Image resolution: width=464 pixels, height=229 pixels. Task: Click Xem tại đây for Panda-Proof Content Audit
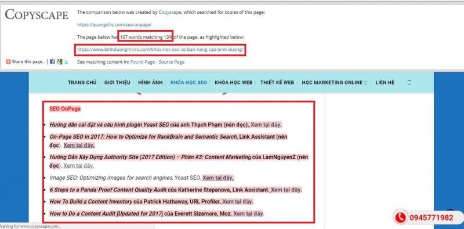(286, 190)
